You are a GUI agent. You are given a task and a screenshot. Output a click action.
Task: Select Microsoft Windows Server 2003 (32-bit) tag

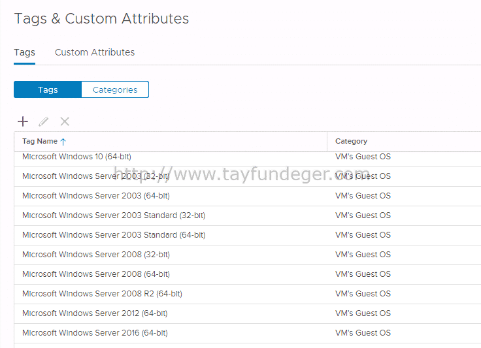[x=96, y=176]
